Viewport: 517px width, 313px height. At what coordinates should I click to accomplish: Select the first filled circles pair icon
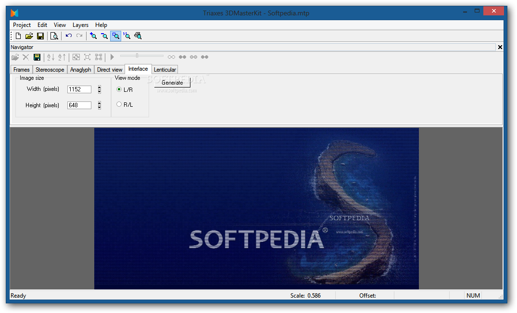click(x=182, y=57)
